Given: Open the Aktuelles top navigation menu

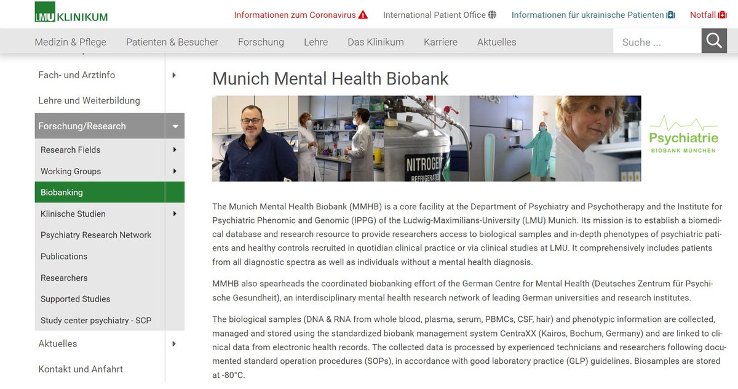Looking at the screenshot, I should [497, 42].
